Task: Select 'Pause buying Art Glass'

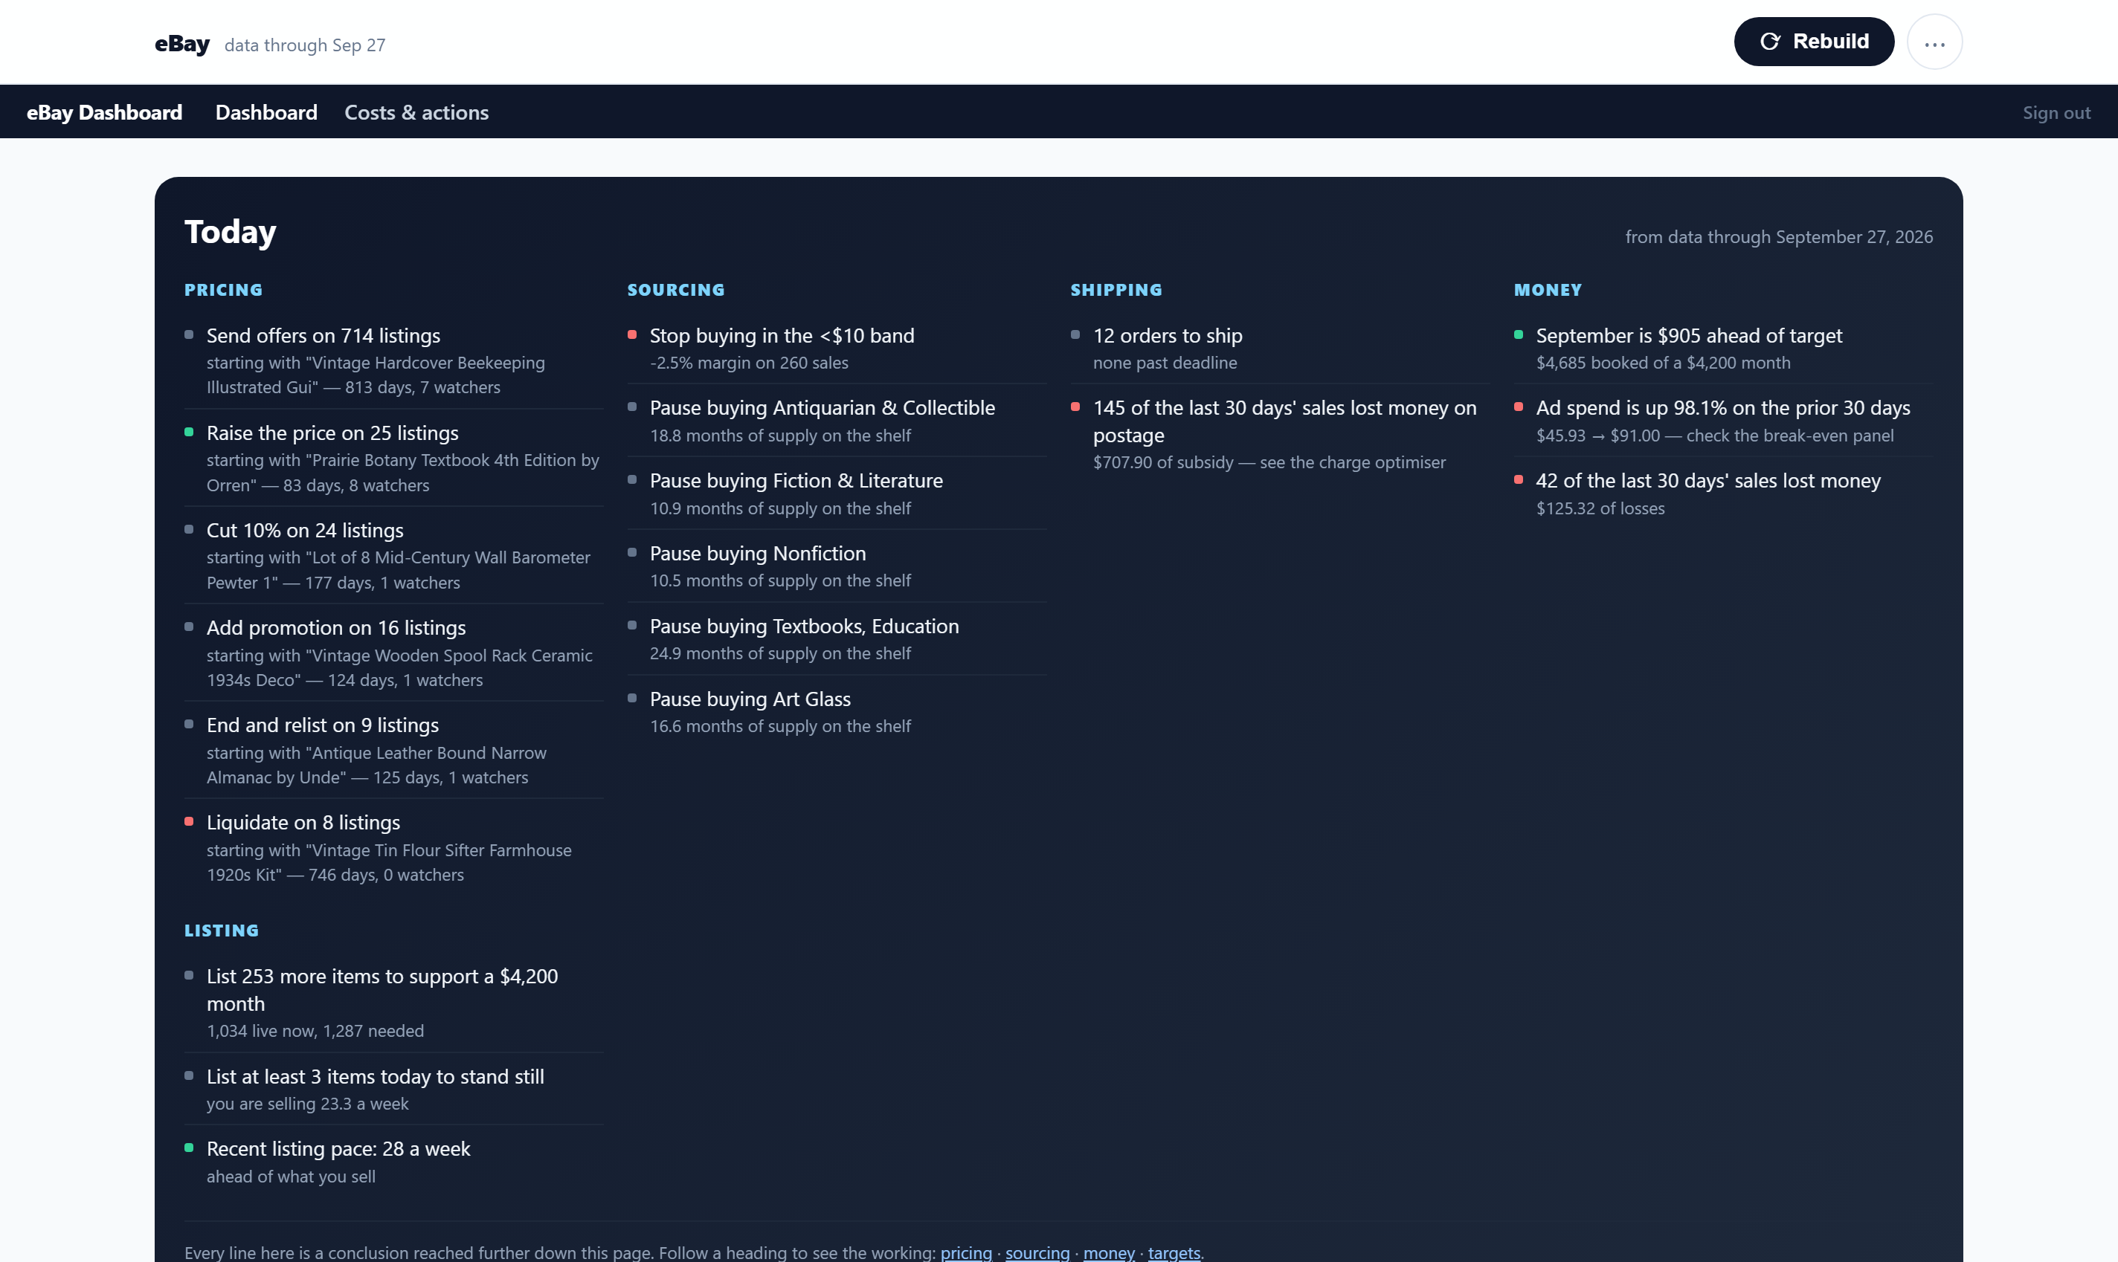Action: coord(750,699)
